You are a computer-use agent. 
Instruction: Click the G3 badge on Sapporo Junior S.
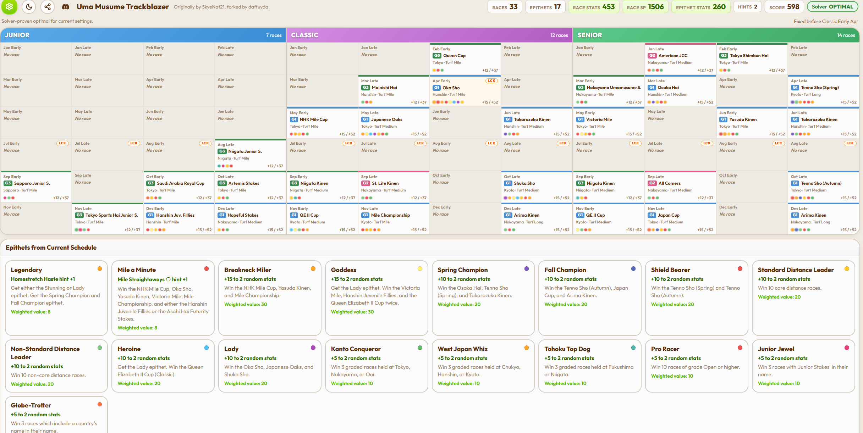8,183
